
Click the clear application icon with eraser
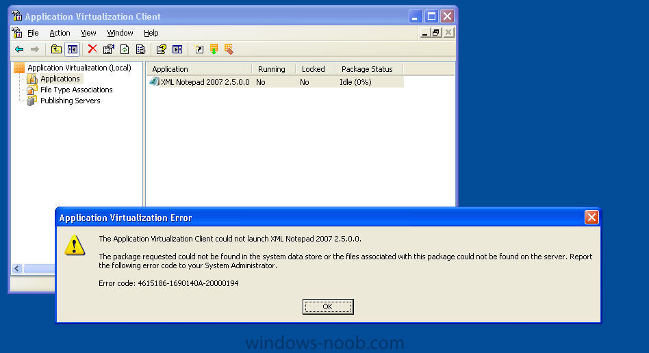click(x=229, y=49)
